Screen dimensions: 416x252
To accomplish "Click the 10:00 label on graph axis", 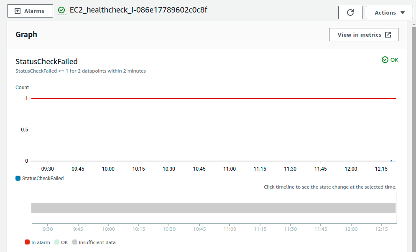I will point(108,169).
